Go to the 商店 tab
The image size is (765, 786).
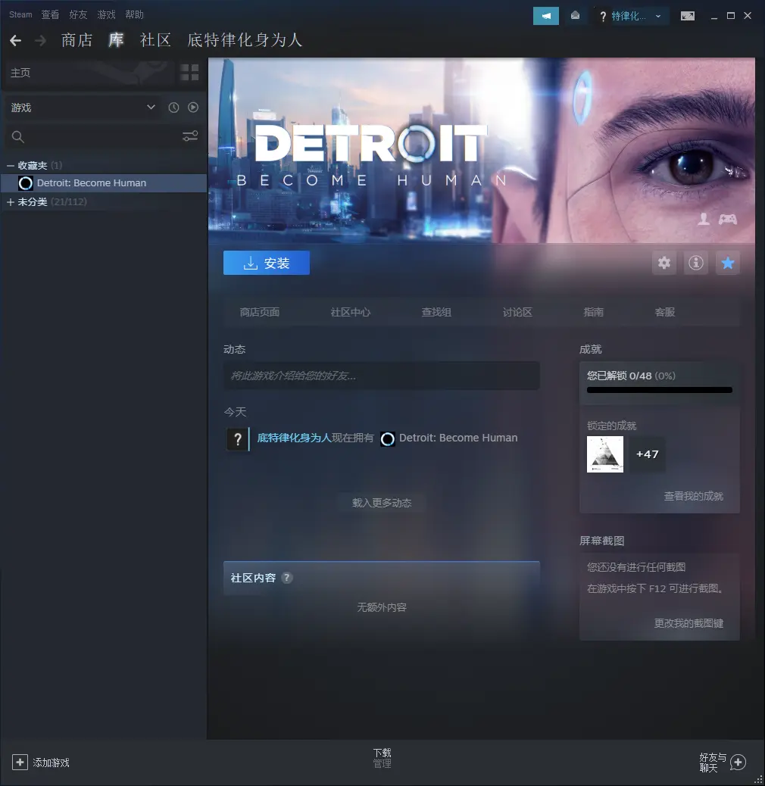click(x=76, y=40)
